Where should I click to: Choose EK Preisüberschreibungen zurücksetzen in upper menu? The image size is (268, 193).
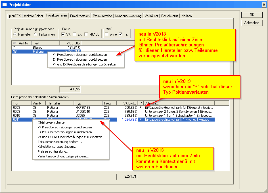[x=80, y=59]
